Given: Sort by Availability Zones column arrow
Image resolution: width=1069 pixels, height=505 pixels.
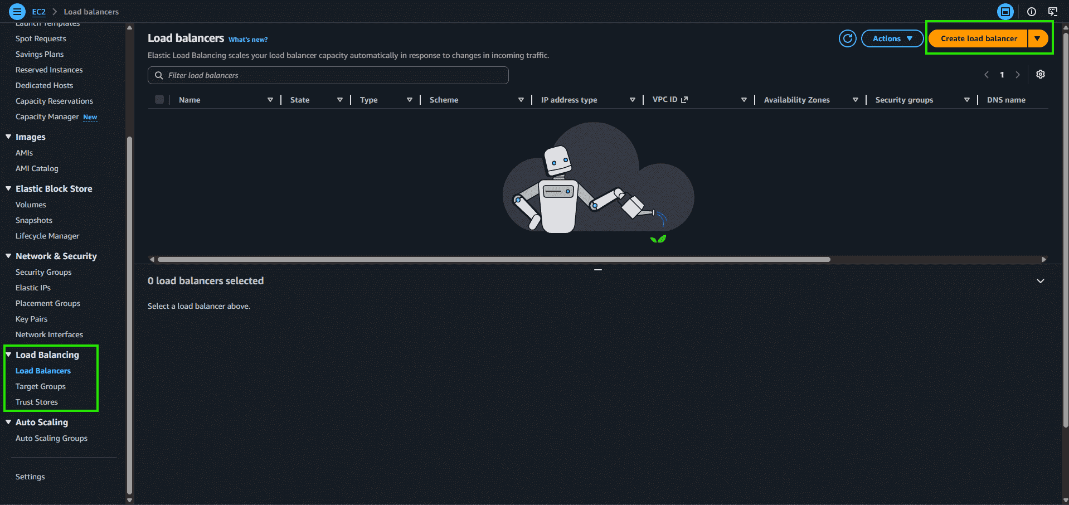Looking at the screenshot, I should [856, 100].
